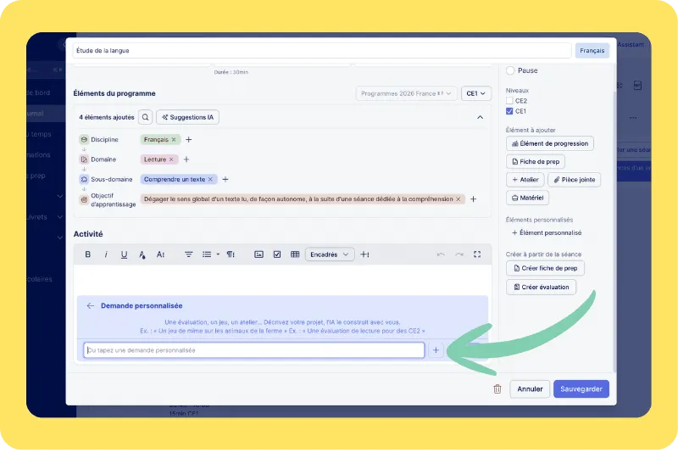Toggle italic formatting in the Activité editor
This screenshot has height=475, width=678.
point(106,254)
